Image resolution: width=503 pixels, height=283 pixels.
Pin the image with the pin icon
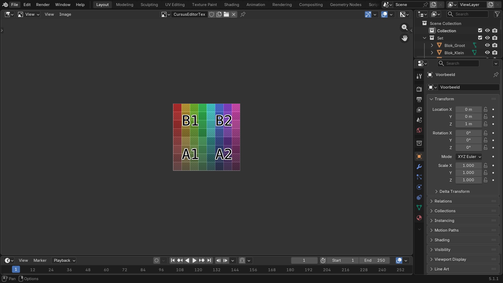click(243, 14)
